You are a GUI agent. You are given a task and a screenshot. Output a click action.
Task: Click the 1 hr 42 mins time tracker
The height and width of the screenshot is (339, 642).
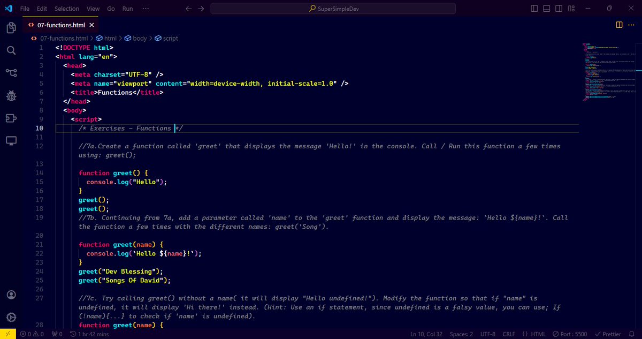point(89,334)
